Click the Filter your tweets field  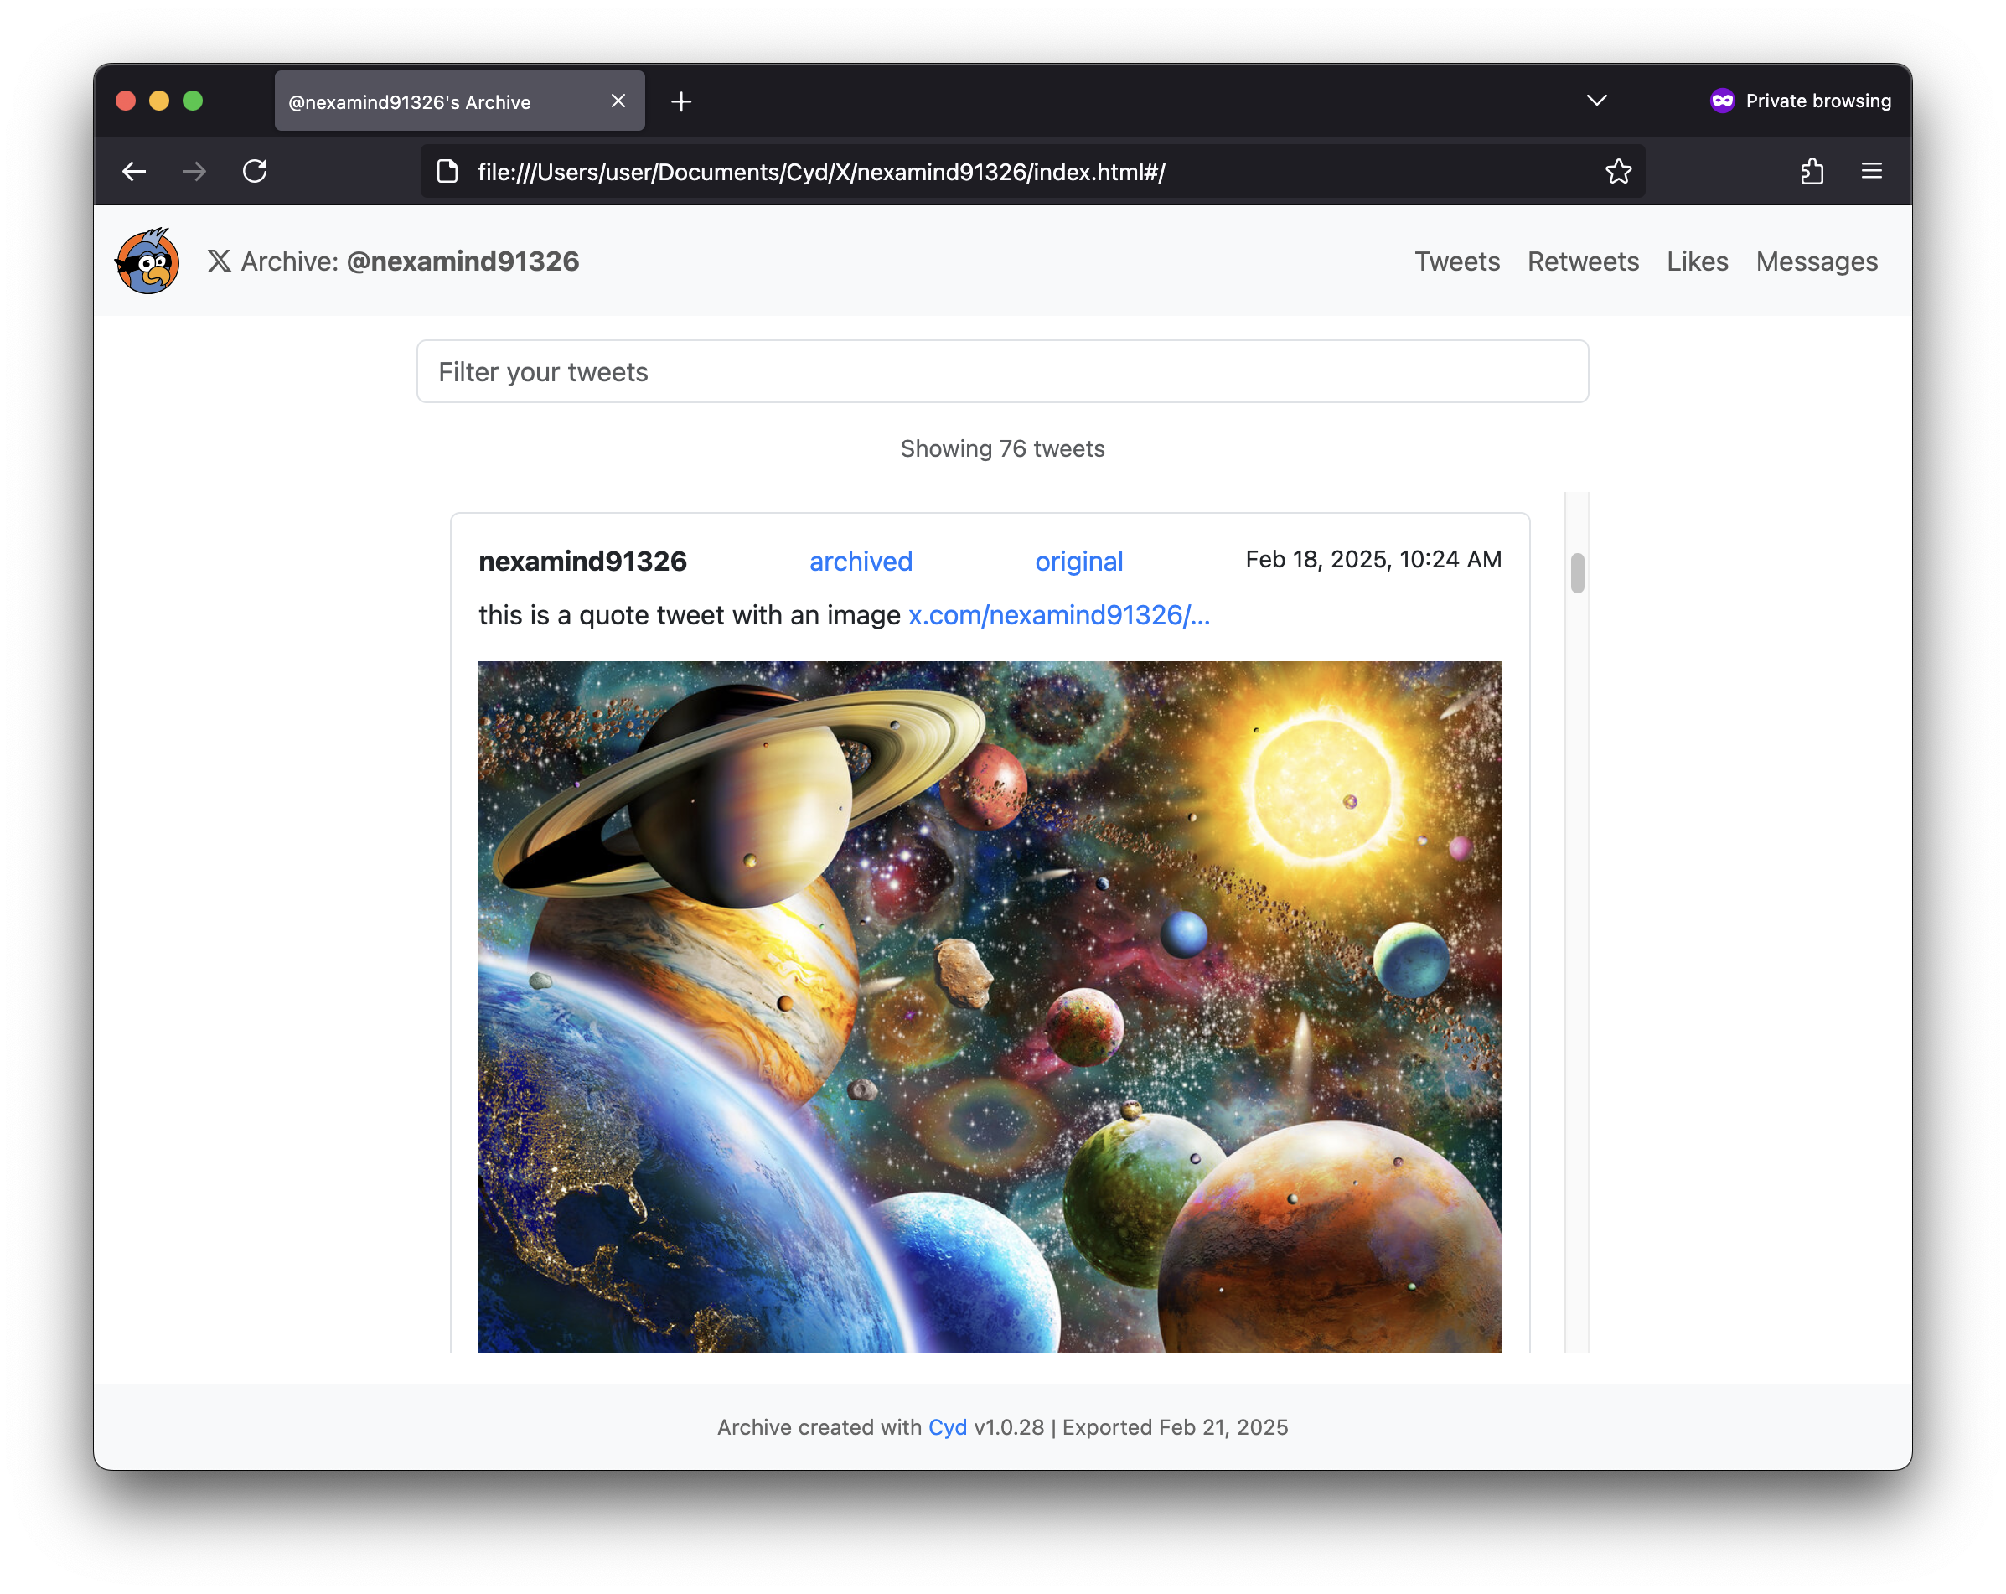pyautogui.click(x=1002, y=371)
